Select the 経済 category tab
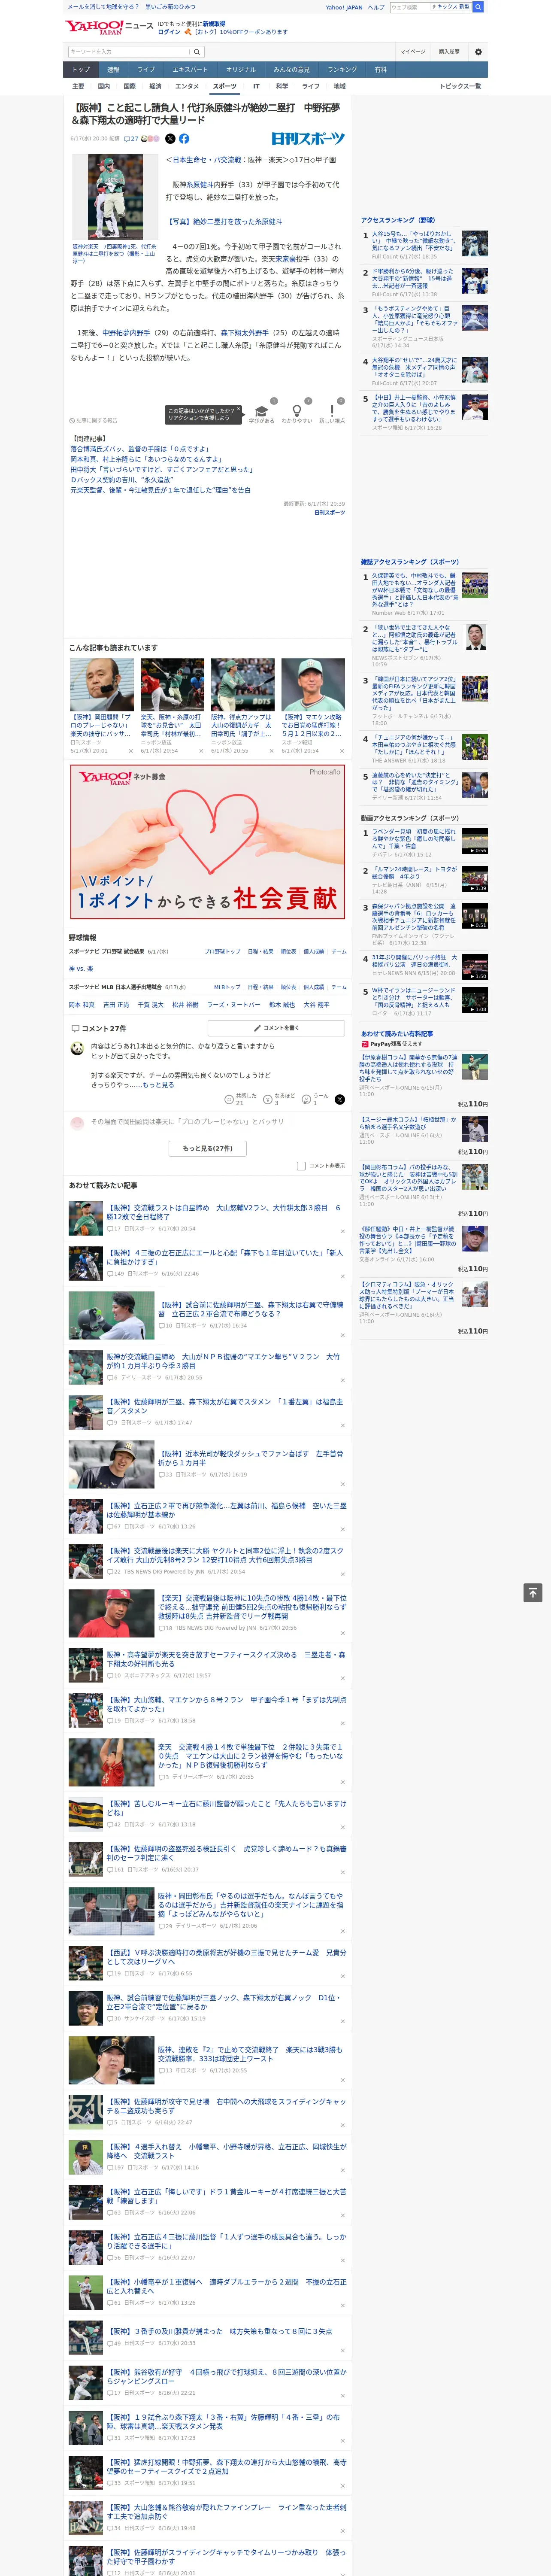The height and width of the screenshot is (2576, 551). pyautogui.click(x=155, y=86)
